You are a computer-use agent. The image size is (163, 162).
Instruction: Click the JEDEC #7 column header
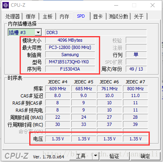[135, 82]
